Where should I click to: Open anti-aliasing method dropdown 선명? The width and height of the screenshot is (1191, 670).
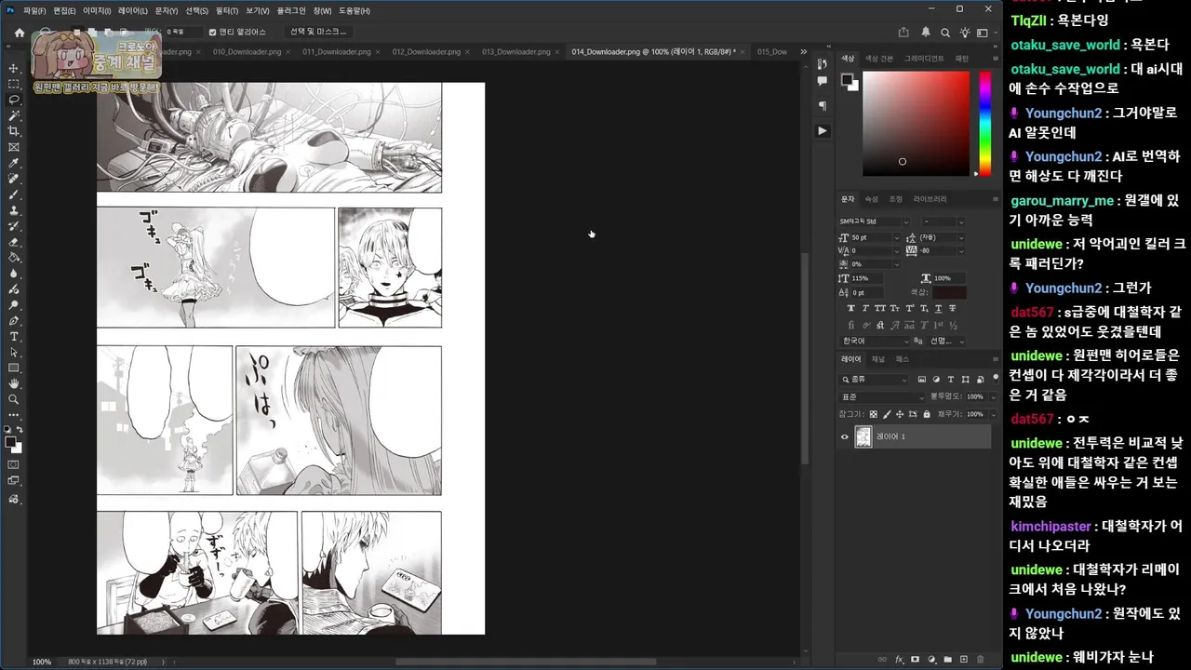(x=948, y=342)
